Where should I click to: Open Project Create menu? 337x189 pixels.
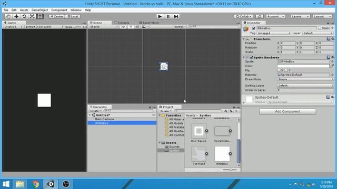(x=165, y=111)
